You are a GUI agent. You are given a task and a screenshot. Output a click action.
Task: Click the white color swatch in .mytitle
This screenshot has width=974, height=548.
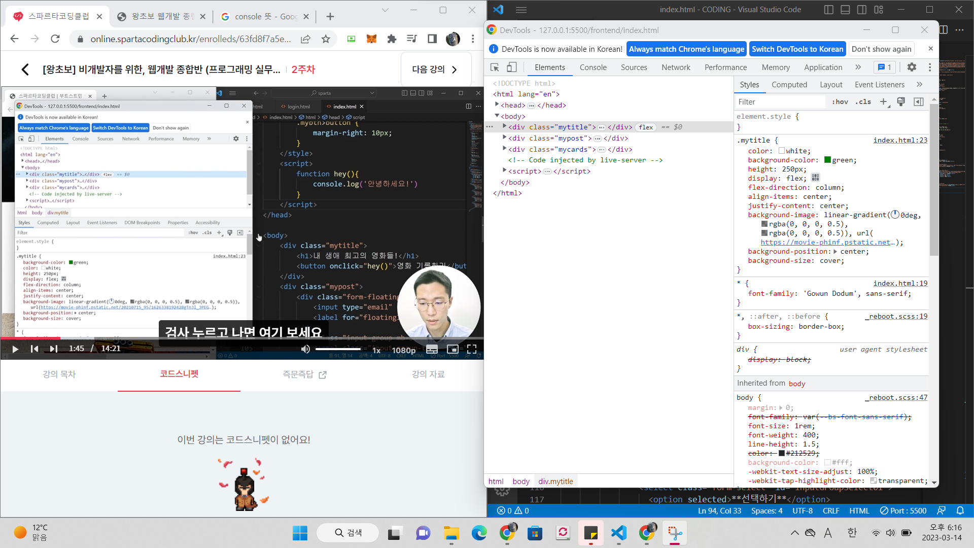pyautogui.click(x=782, y=151)
